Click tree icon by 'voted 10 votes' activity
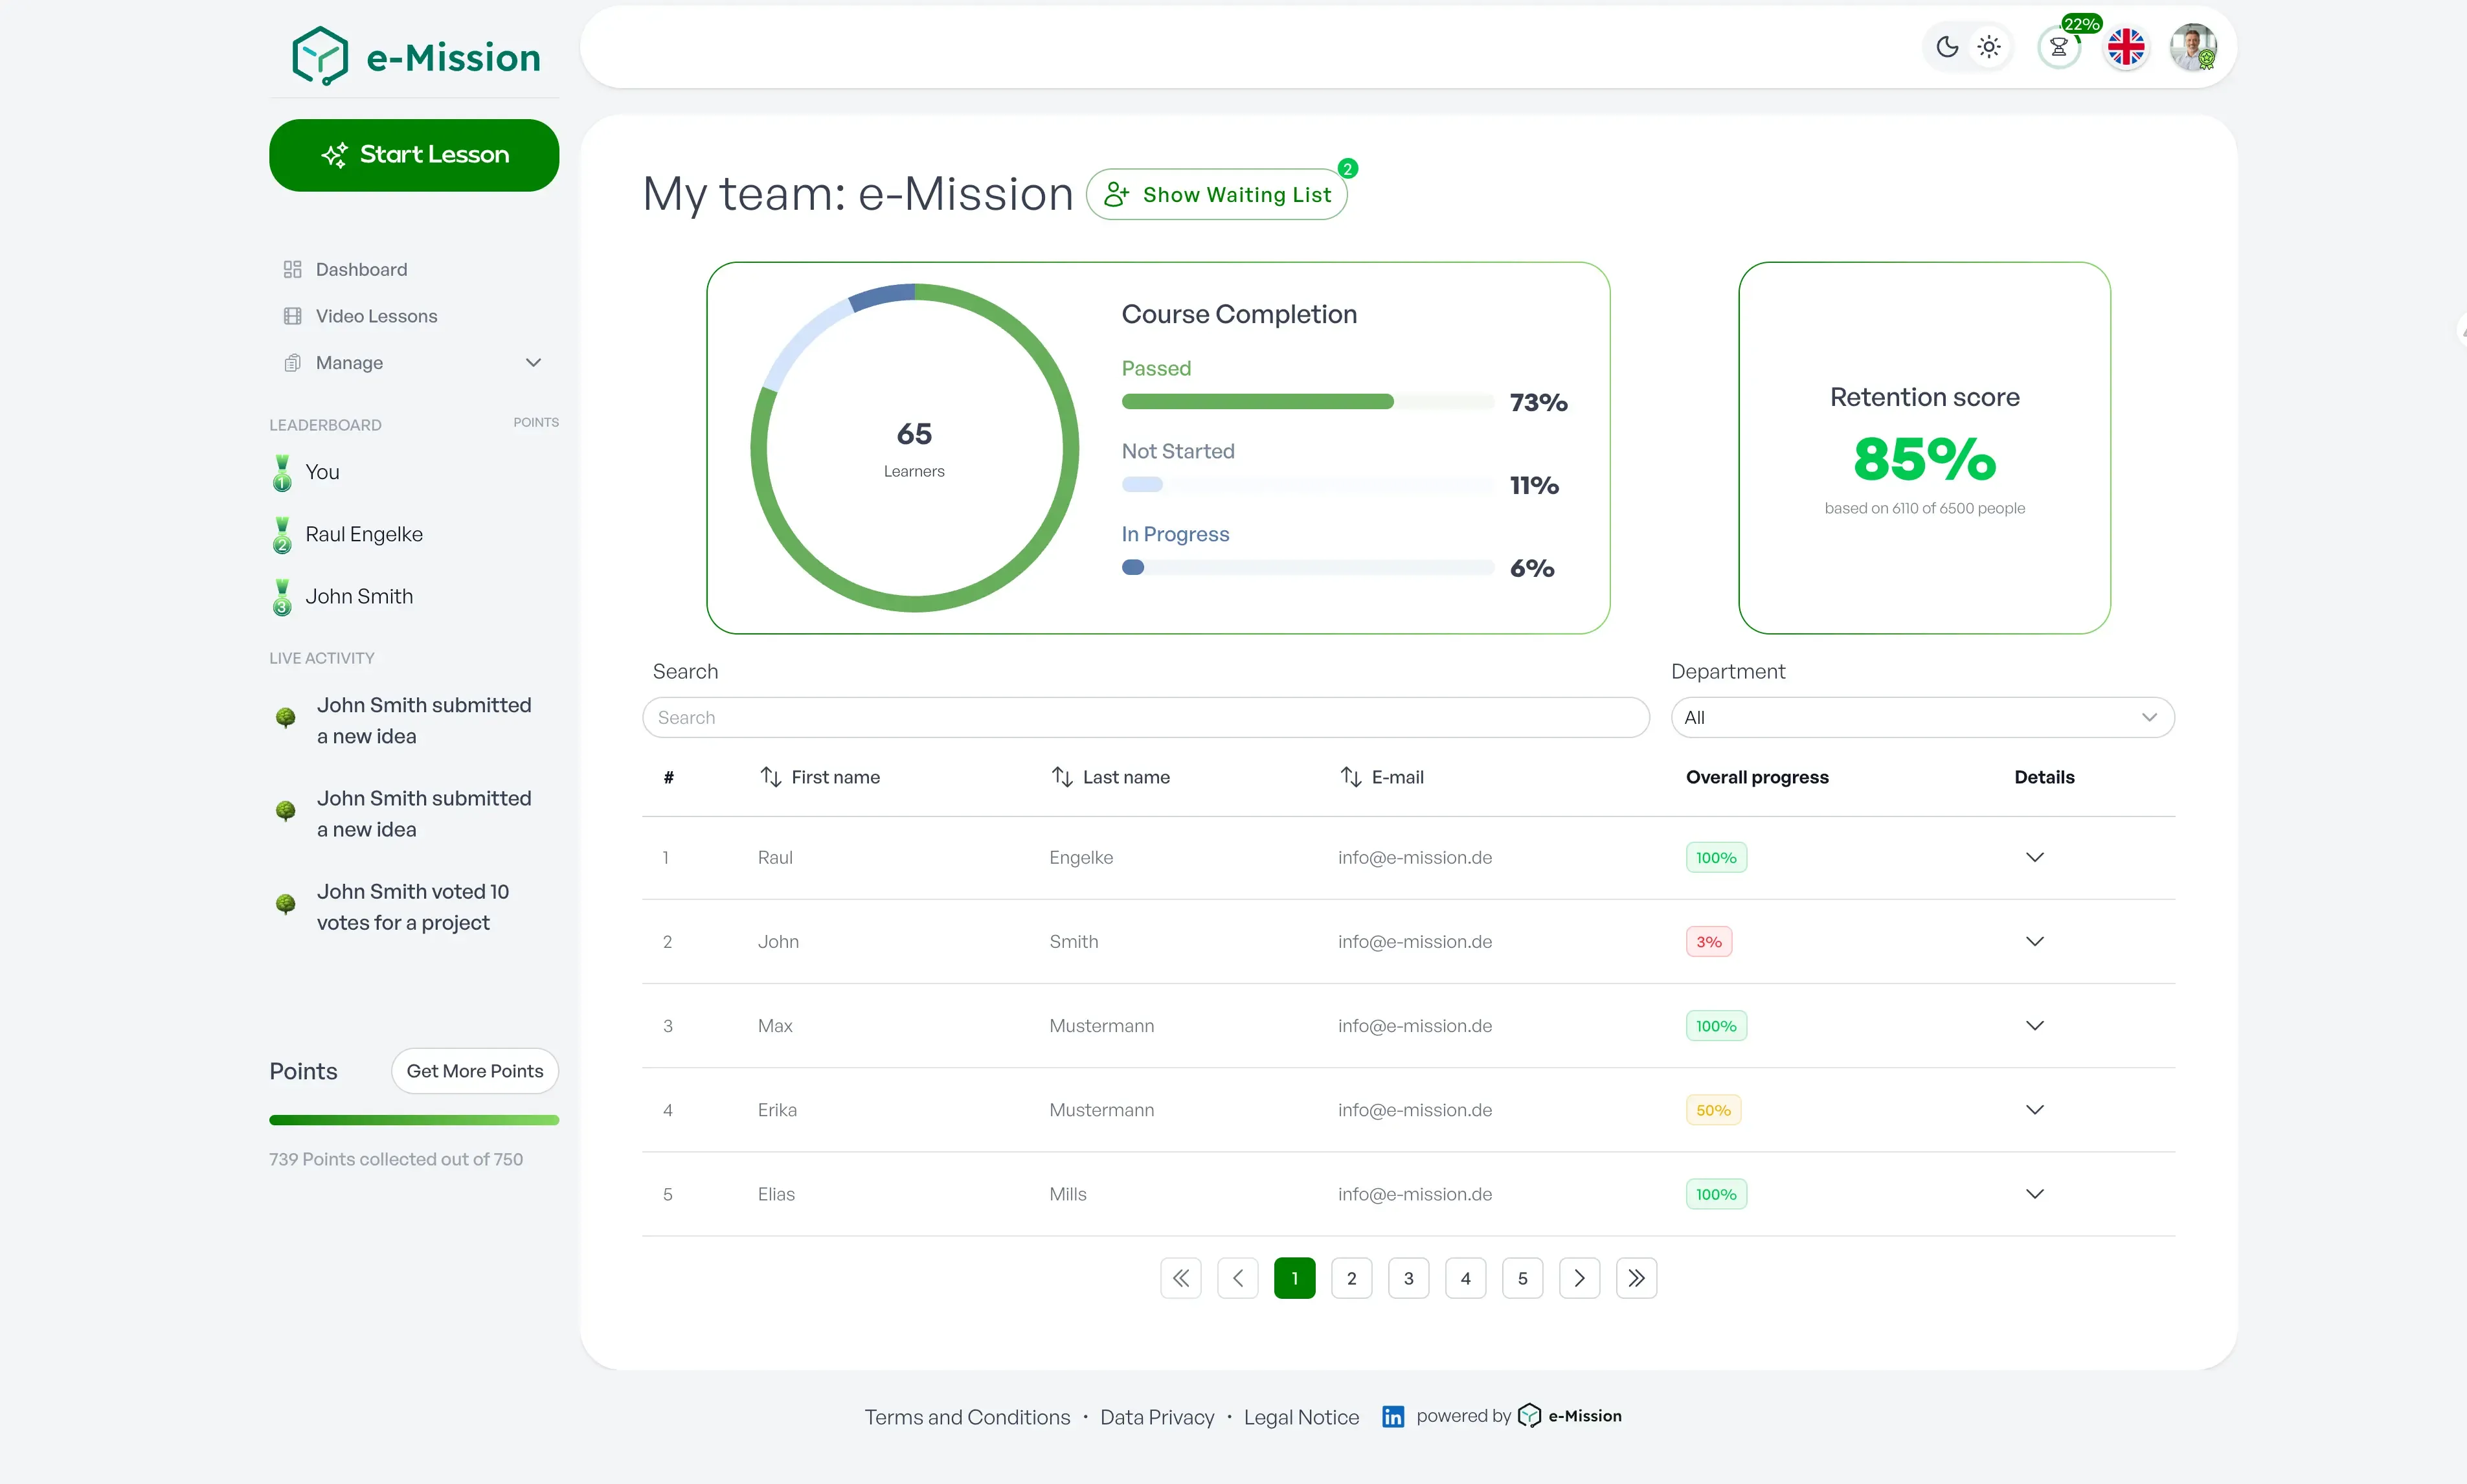This screenshot has height=1484, width=2467. 285,905
